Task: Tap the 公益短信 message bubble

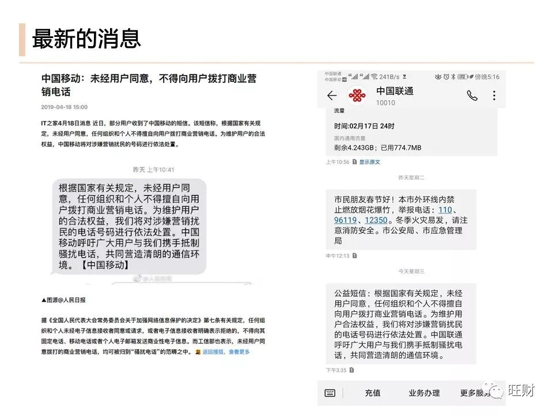Action: click(401, 323)
